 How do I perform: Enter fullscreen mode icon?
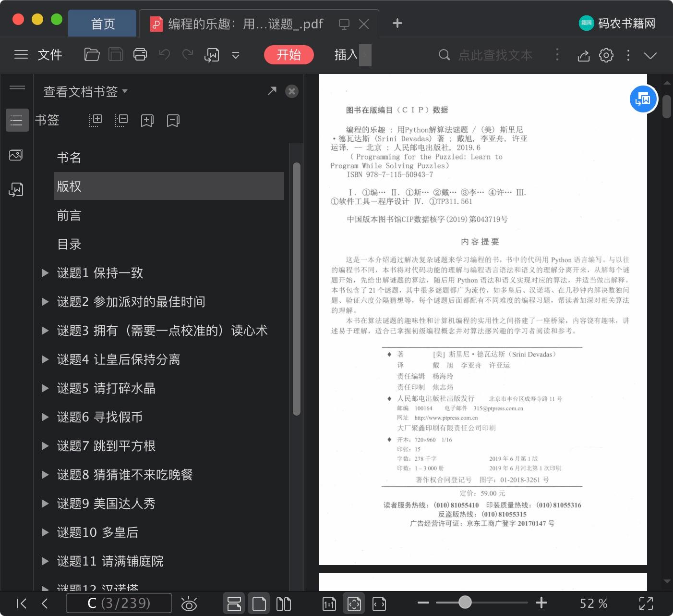click(646, 604)
